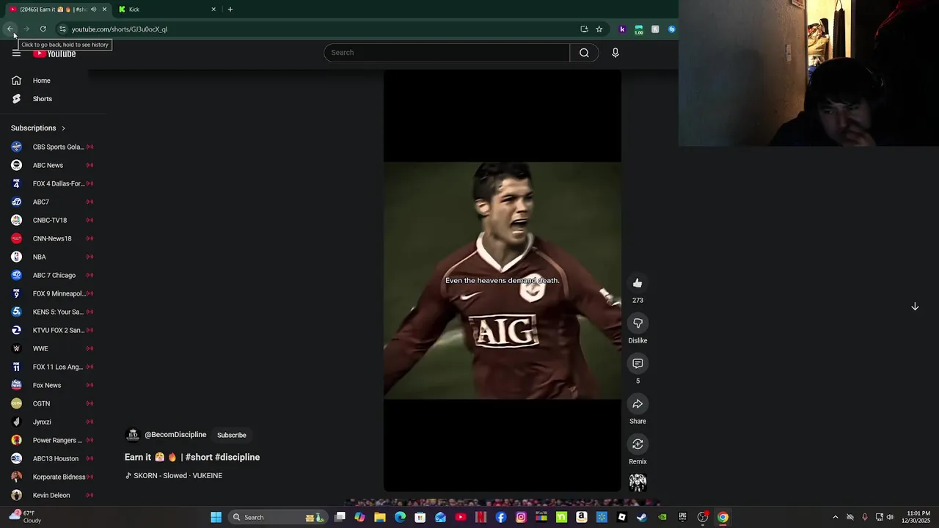939x528 pixels.
Task: Open the sound thumbnail below Remix
Action: point(637,482)
